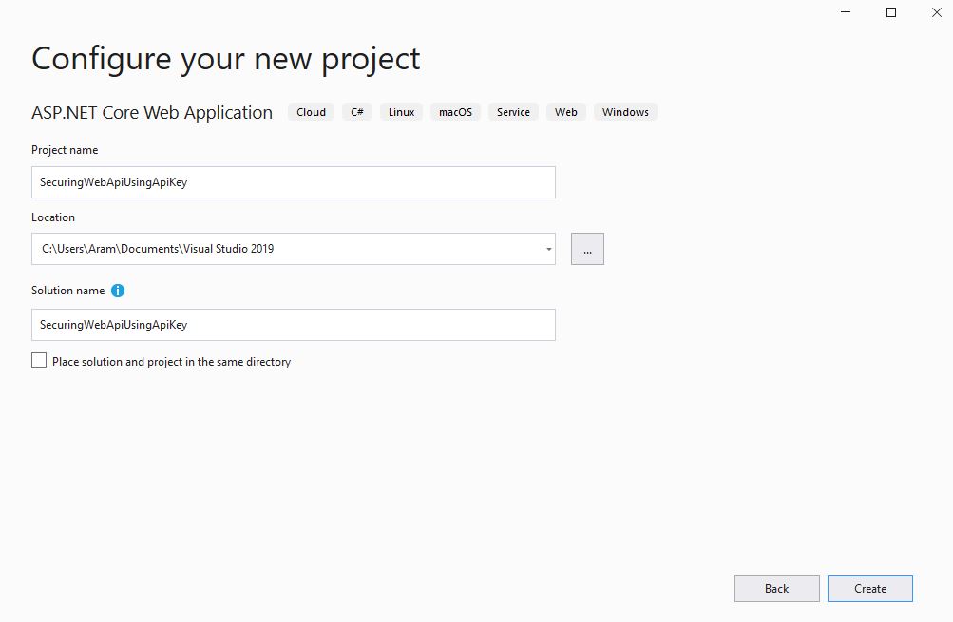The height and width of the screenshot is (622, 953).
Task: Restore down the dialog window
Action: [x=890, y=12]
